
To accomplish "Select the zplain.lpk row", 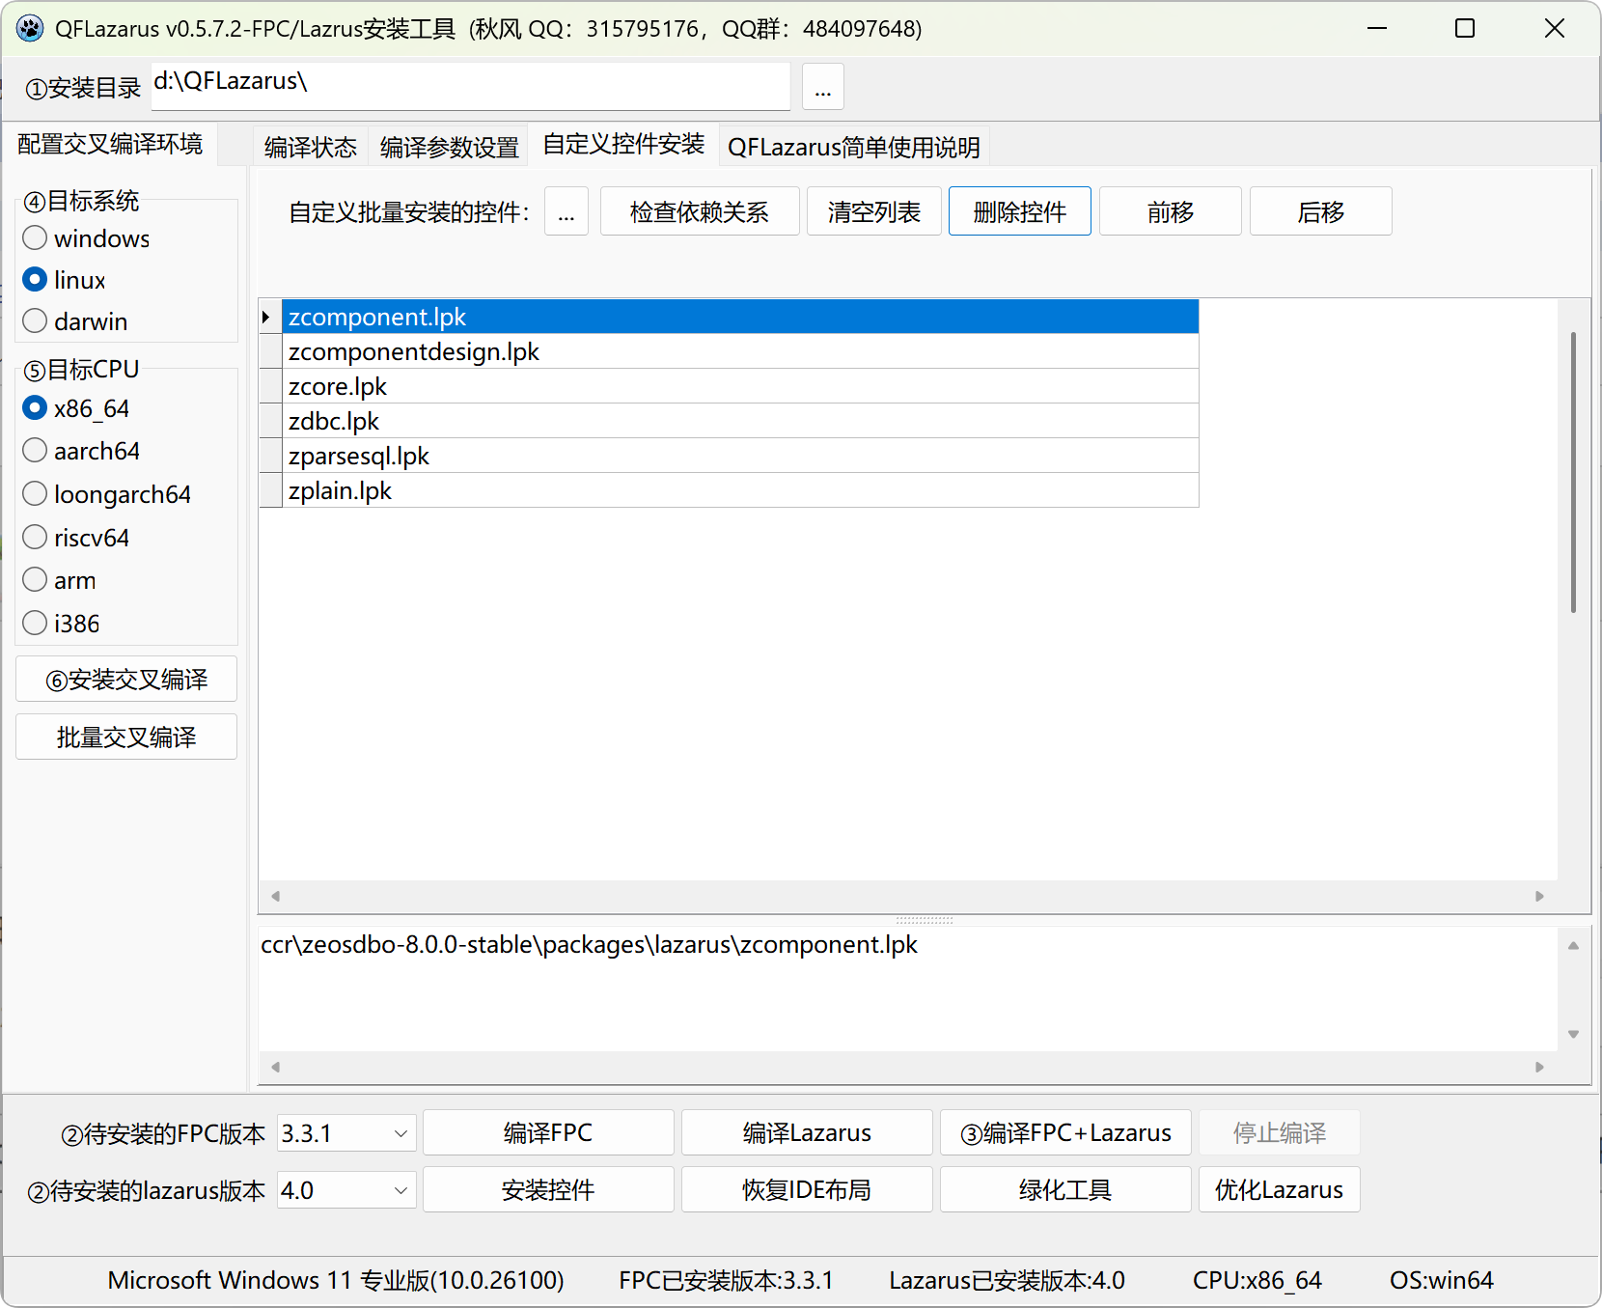I will pyautogui.click(x=740, y=490).
